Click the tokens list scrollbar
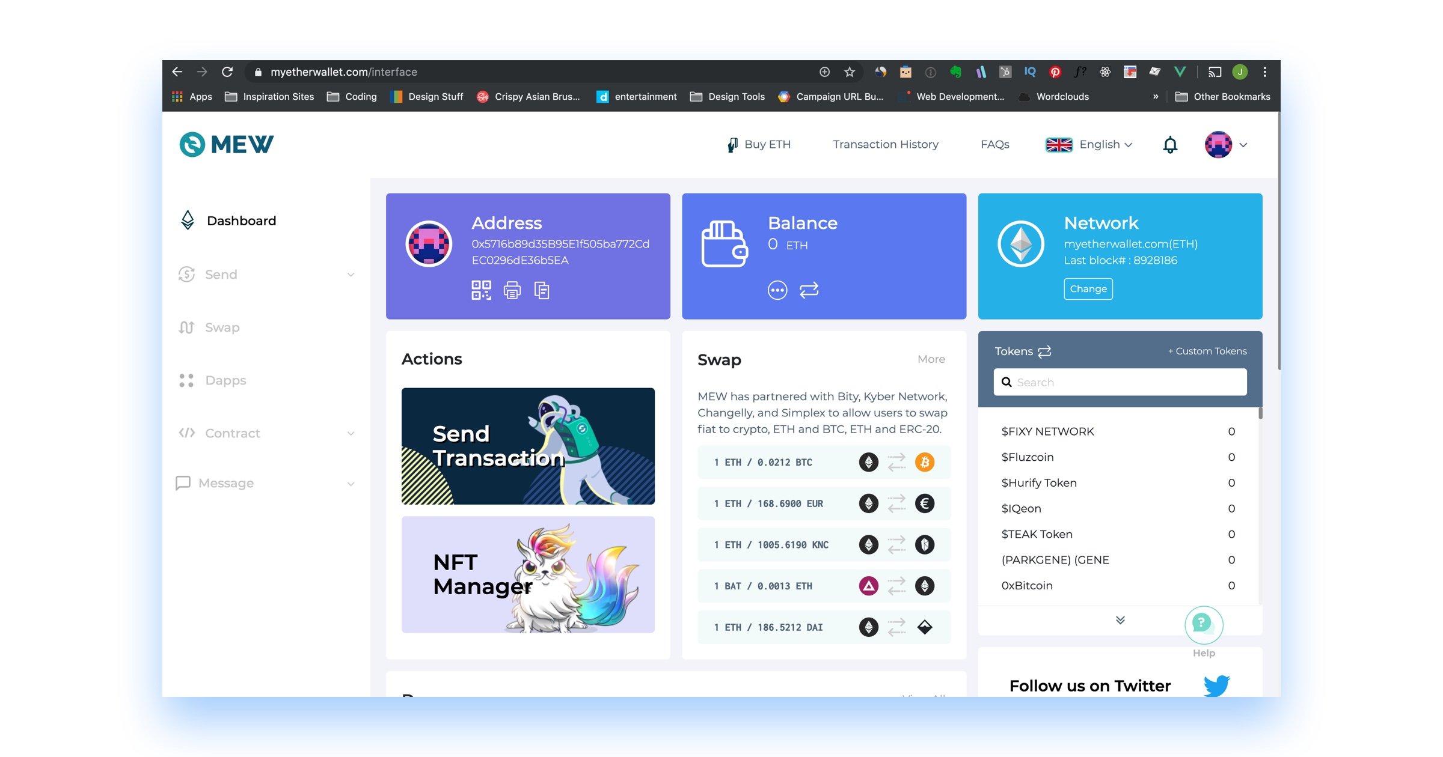 [1260, 413]
